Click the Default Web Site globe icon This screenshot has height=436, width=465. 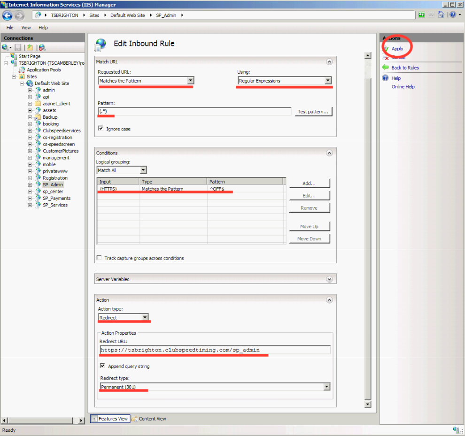[30, 84]
